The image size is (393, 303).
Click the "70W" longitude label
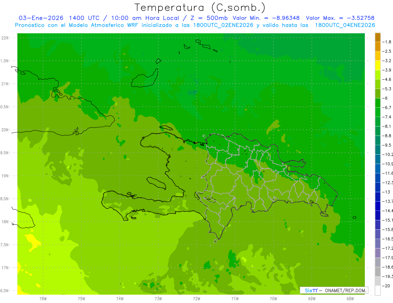point(273,298)
